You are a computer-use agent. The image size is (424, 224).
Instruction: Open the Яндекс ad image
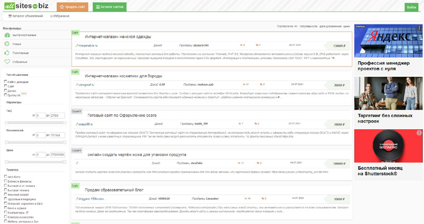[388, 41]
